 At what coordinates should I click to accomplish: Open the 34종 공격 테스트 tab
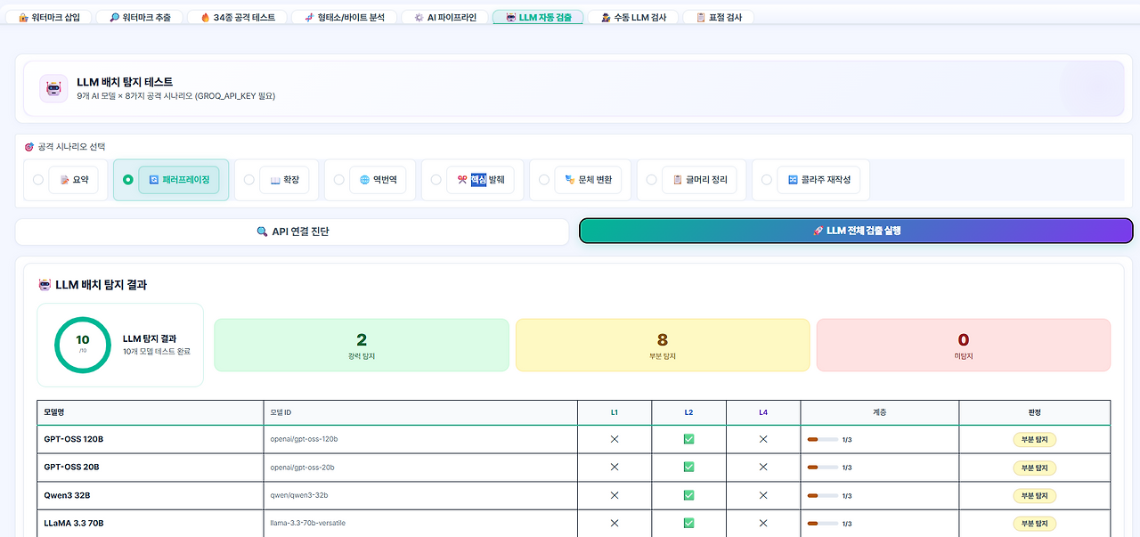point(237,17)
